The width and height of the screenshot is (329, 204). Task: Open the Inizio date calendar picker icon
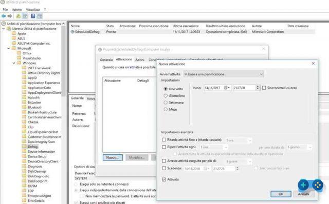[227, 88]
